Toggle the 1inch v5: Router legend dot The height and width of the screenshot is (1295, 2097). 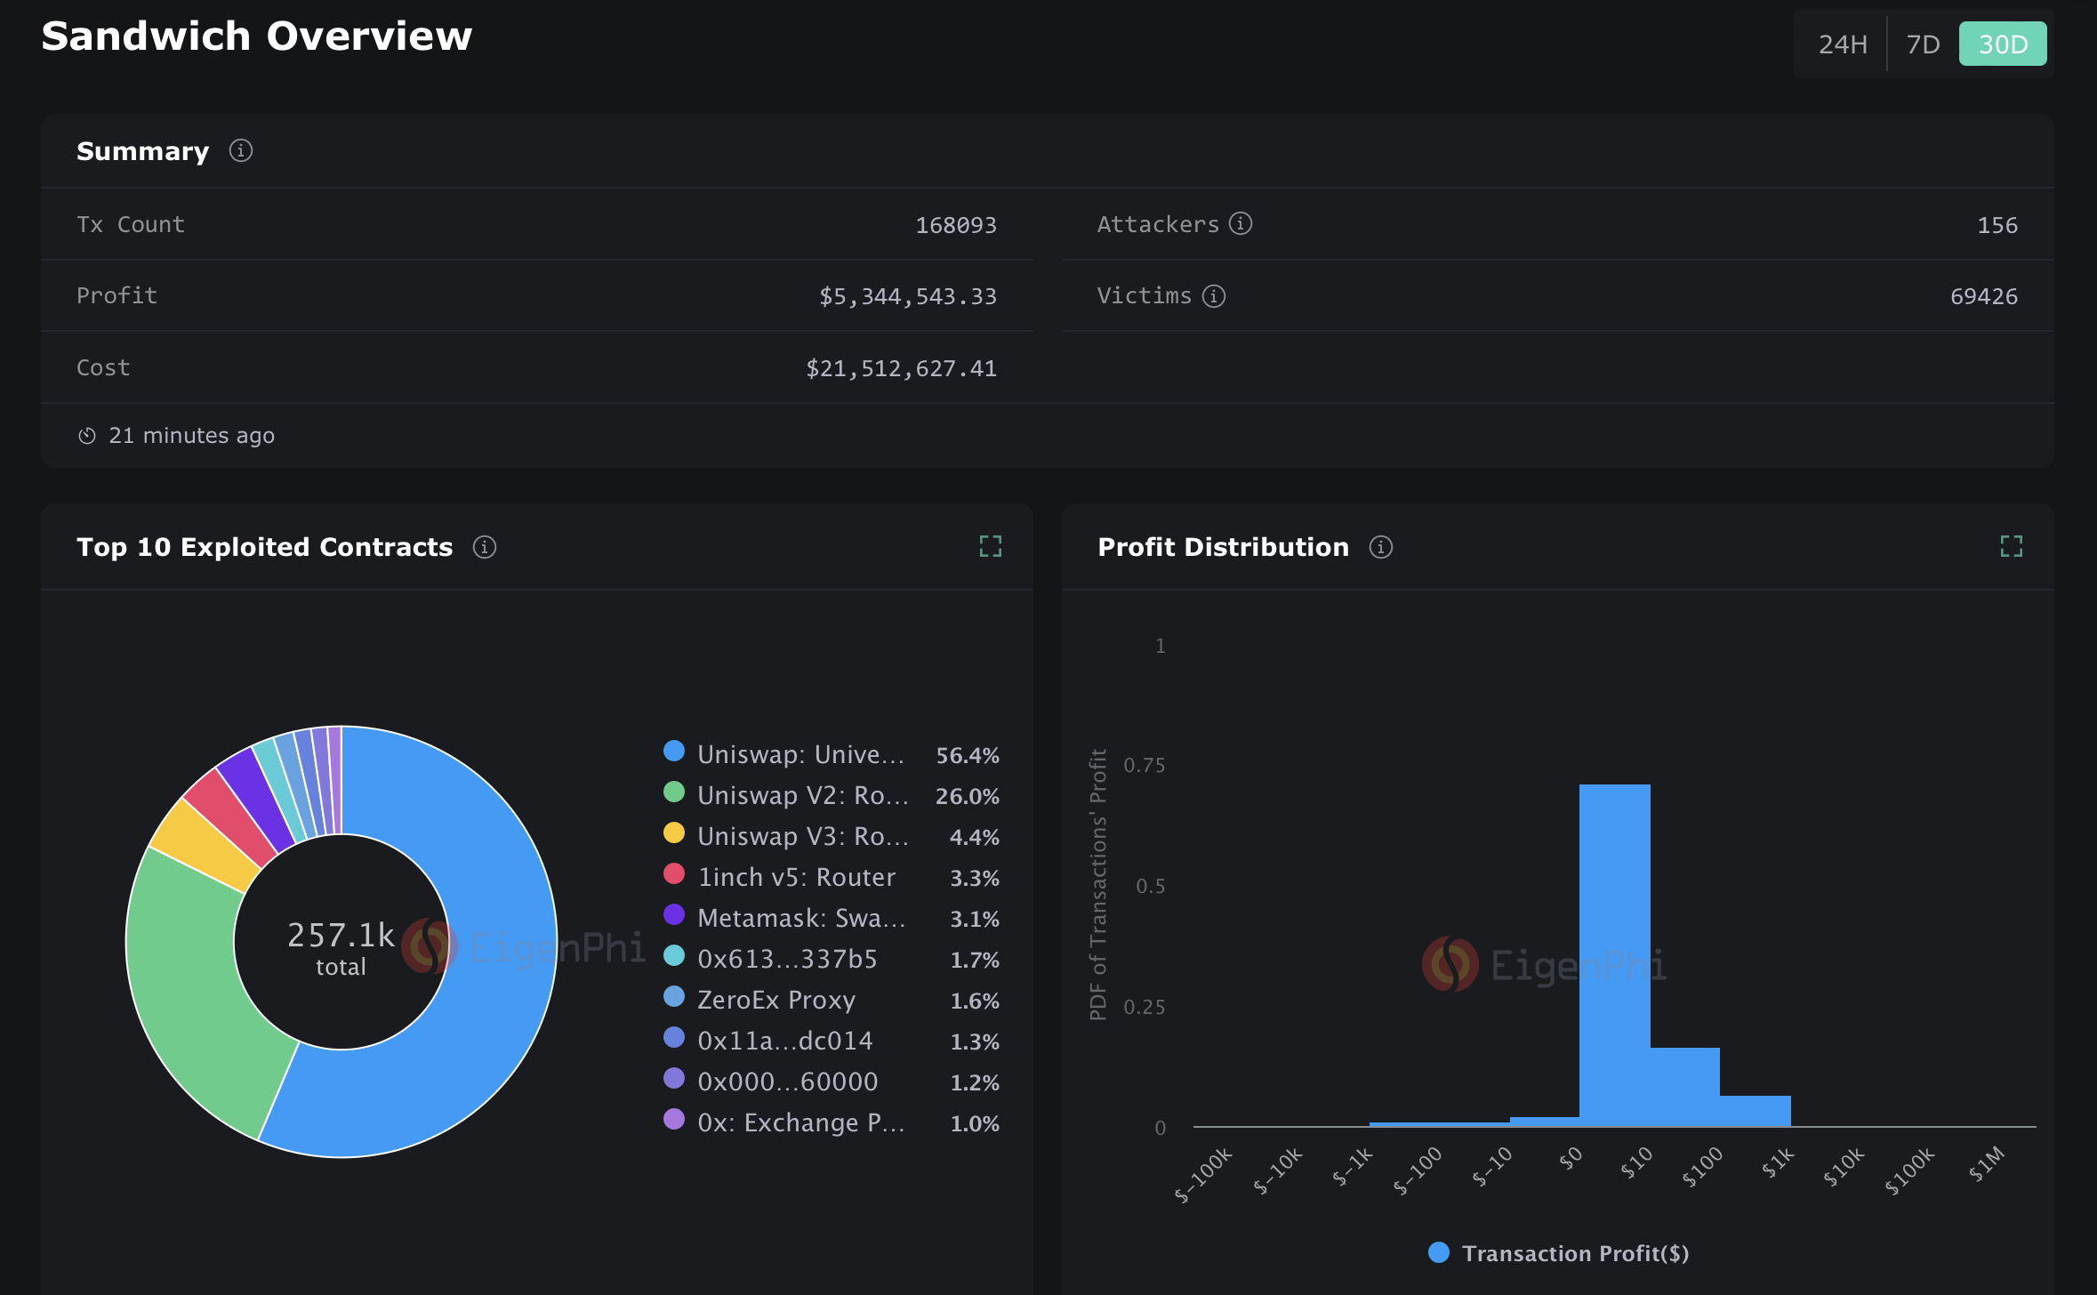[x=674, y=874]
